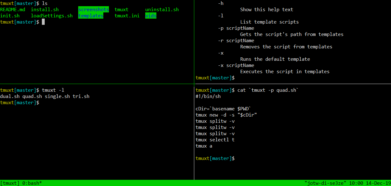Select the [tmuxt] session name in status bar

[x=10, y=183]
